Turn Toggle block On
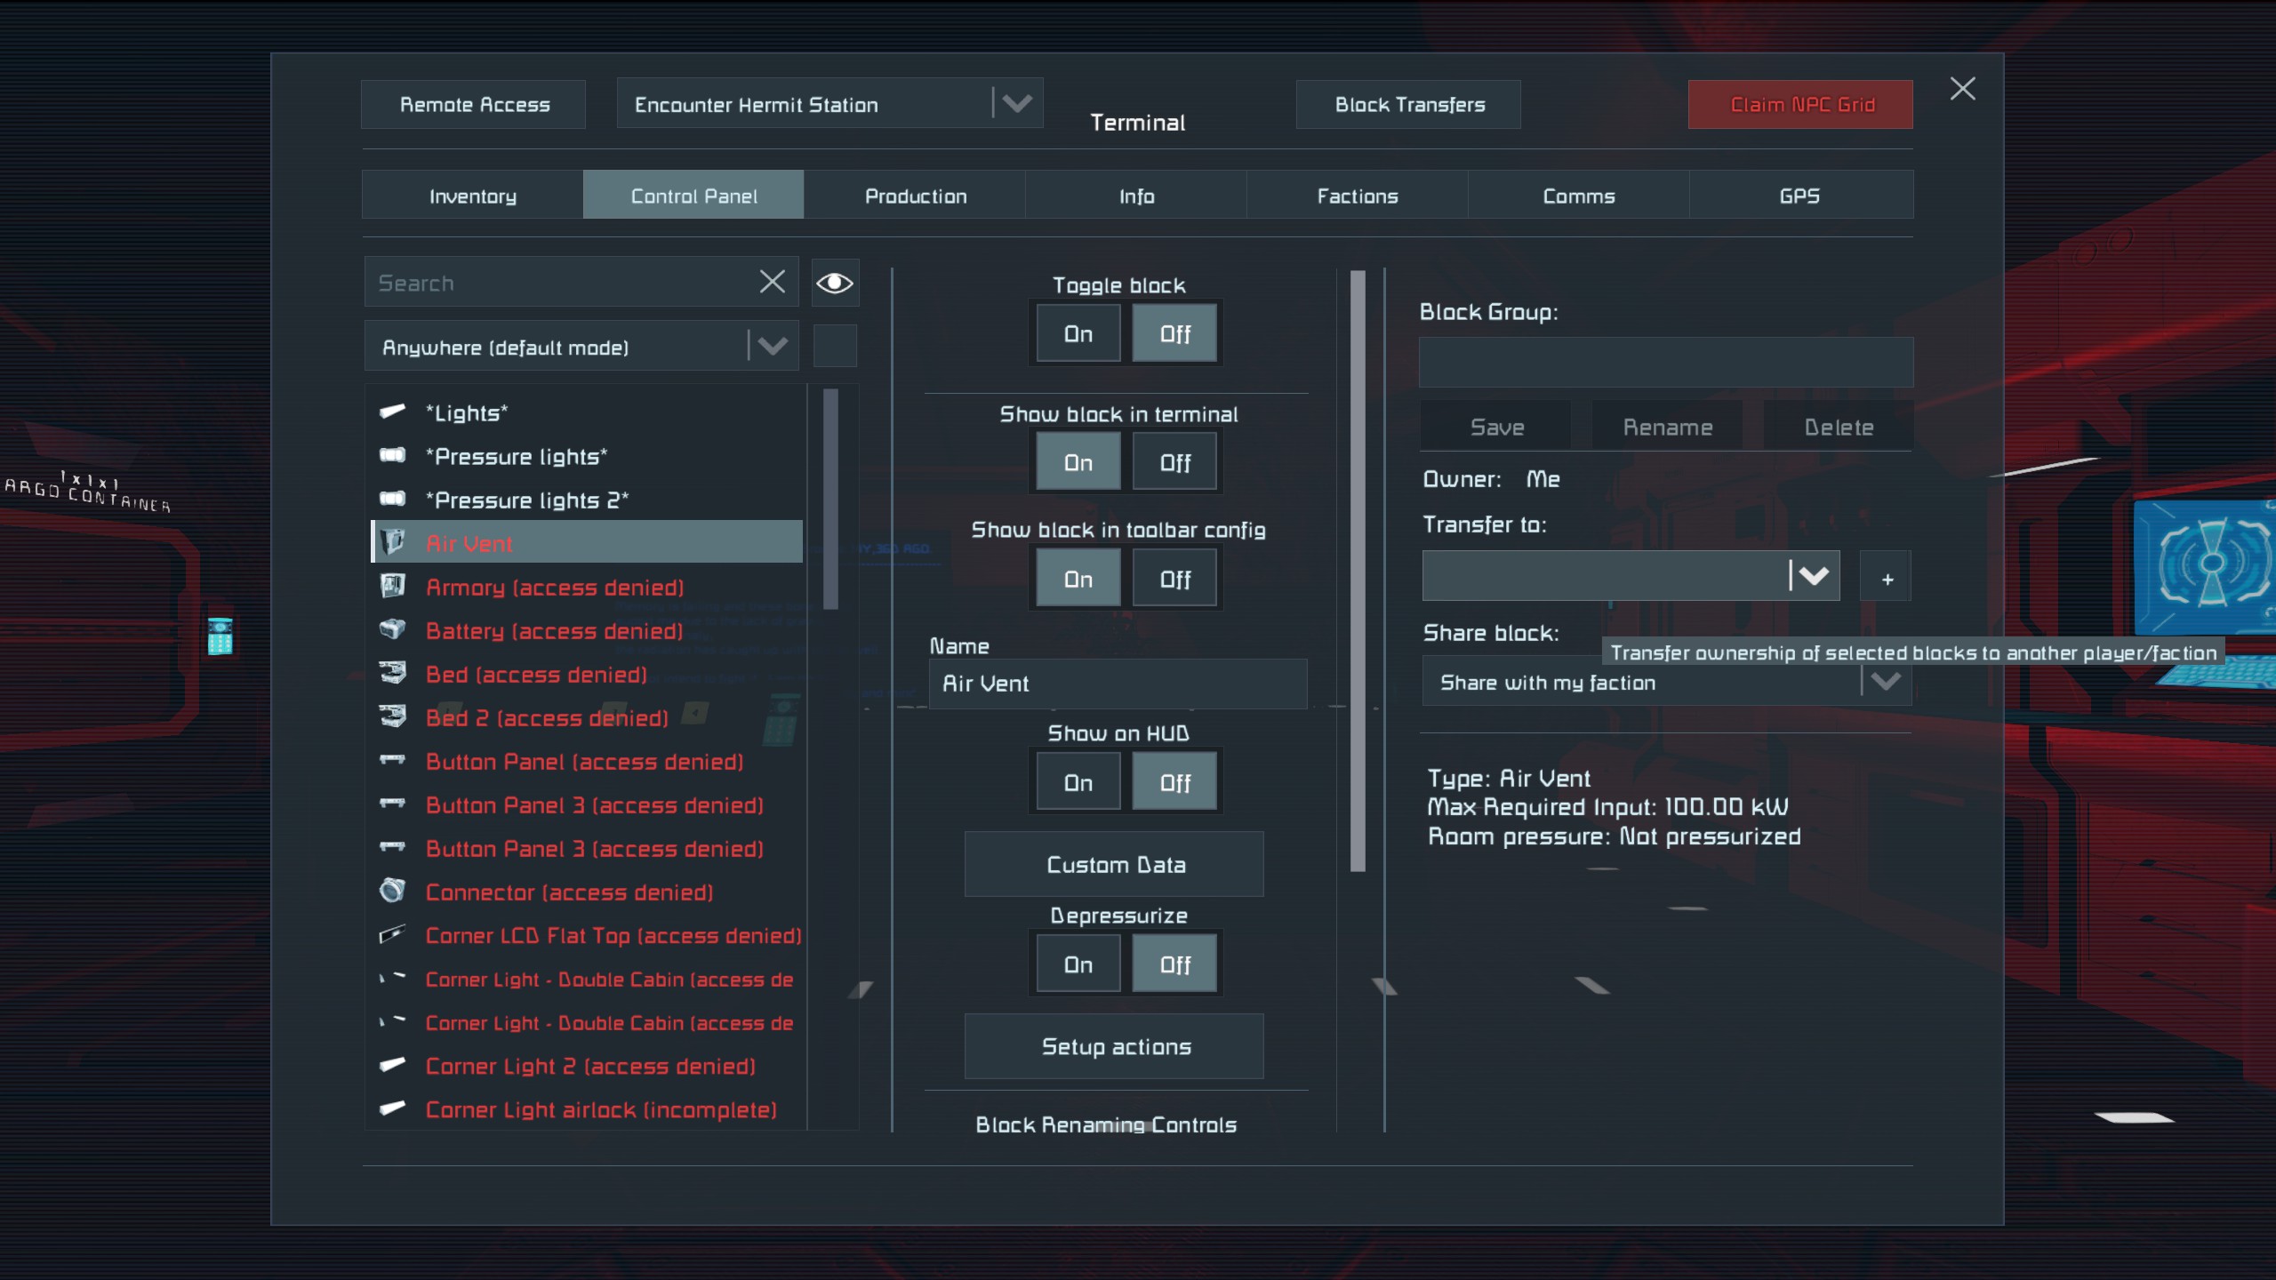The height and width of the screenshot is (1280, 2276). 1078,334
